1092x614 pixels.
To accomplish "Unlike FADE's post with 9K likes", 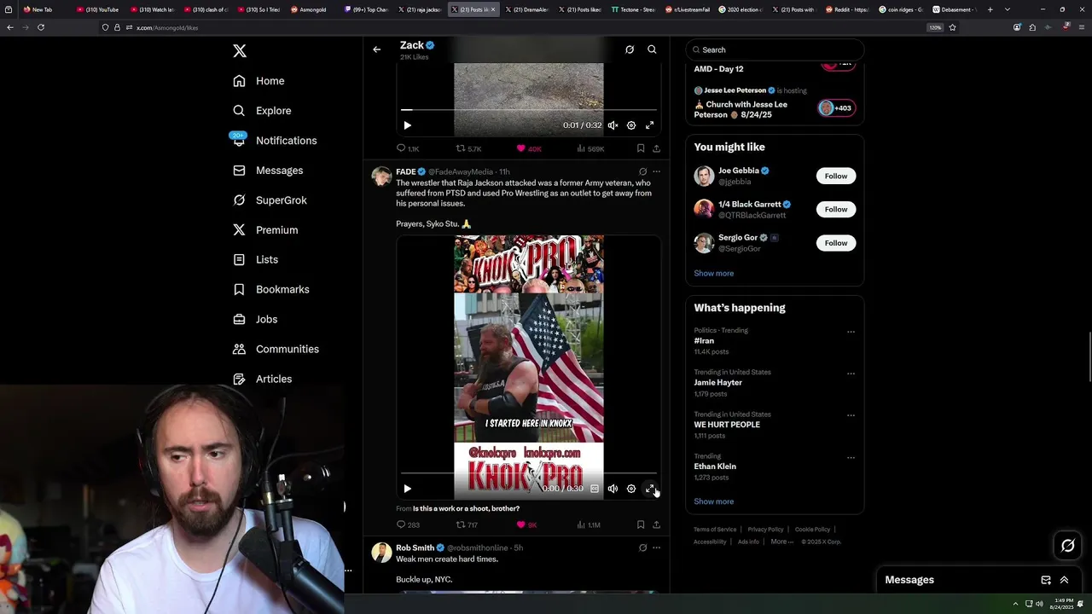I will point(526,524).
